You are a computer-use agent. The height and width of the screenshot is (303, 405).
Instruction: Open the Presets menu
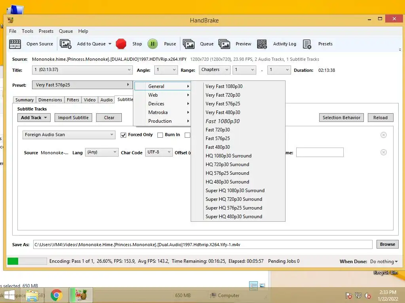(46, 31)
